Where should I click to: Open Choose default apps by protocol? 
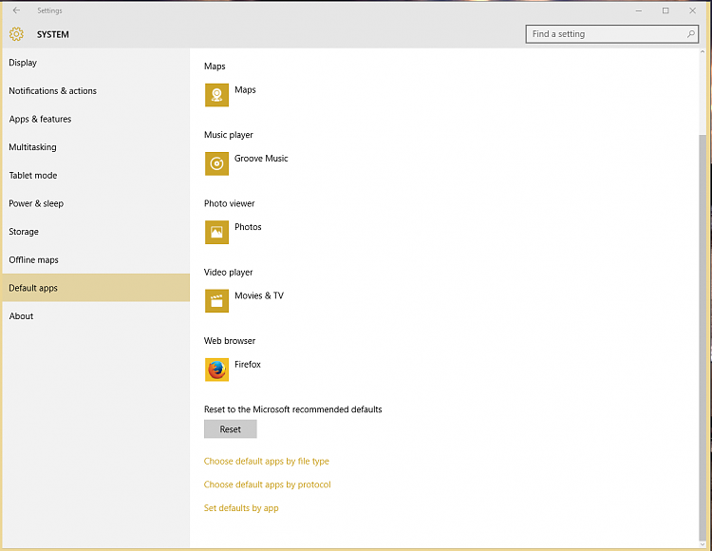coord(268,484)
